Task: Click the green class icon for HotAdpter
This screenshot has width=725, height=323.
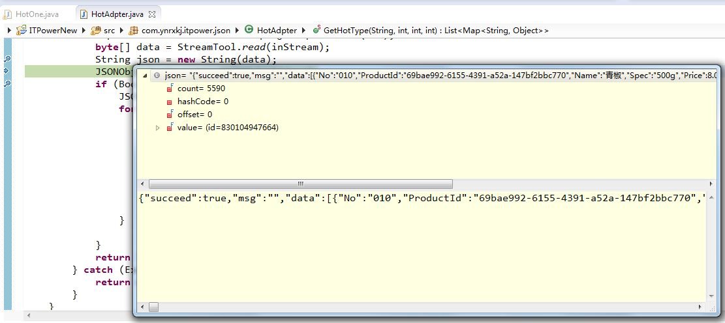Action: coord(249,30)
